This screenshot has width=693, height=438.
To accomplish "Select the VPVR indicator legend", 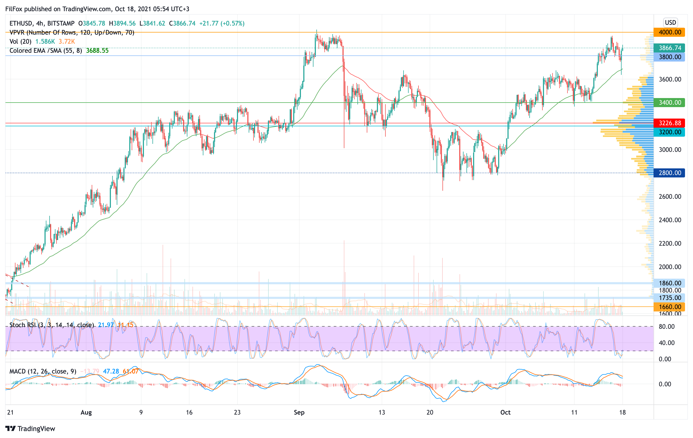I will click(x=72, y=33).
